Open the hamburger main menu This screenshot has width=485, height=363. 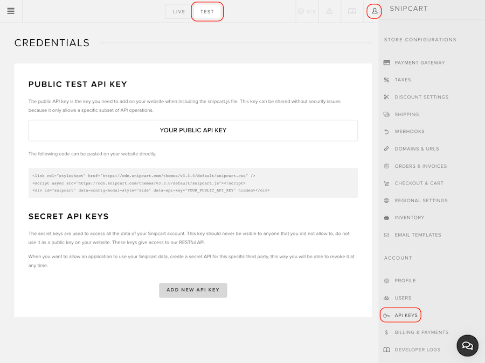coord(11,11)
